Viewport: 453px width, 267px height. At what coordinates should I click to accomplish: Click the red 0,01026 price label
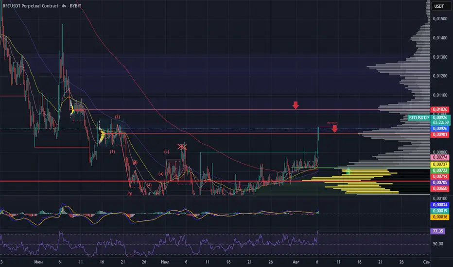pyautogui.click(x=440, y=109)
